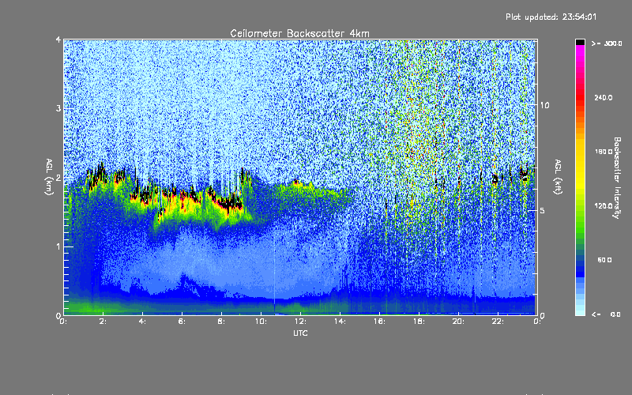Click the '22:' tick label on the time axis
The image size is (632, 395).
pyautogui.click(x=498, y=322)
